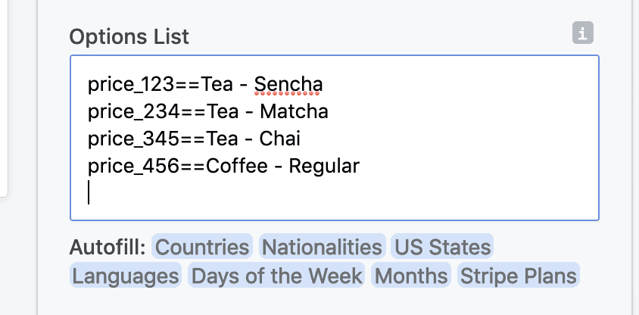The image size is (639, 315).
Task: Click the word Regular in last option
Action: click(x=324, y=166)
